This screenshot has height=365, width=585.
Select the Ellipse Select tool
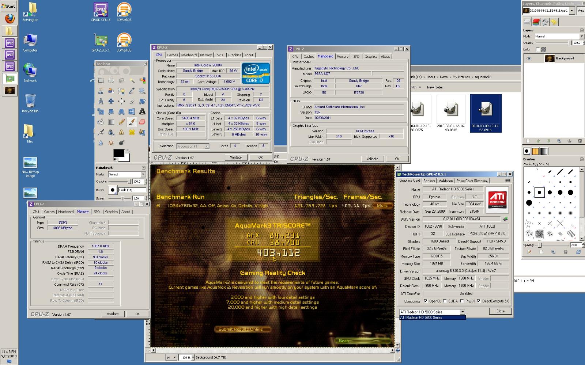[x=111, y=81]
